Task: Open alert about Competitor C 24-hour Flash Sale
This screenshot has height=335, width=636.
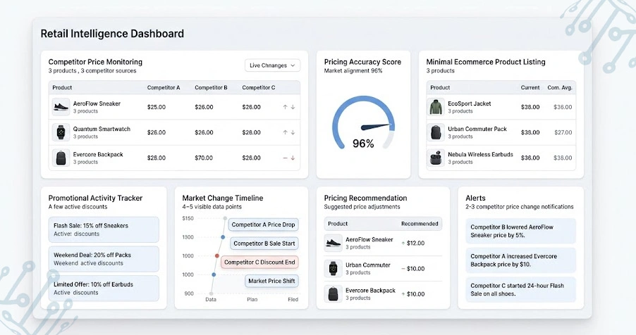Action: coord(521,290)
